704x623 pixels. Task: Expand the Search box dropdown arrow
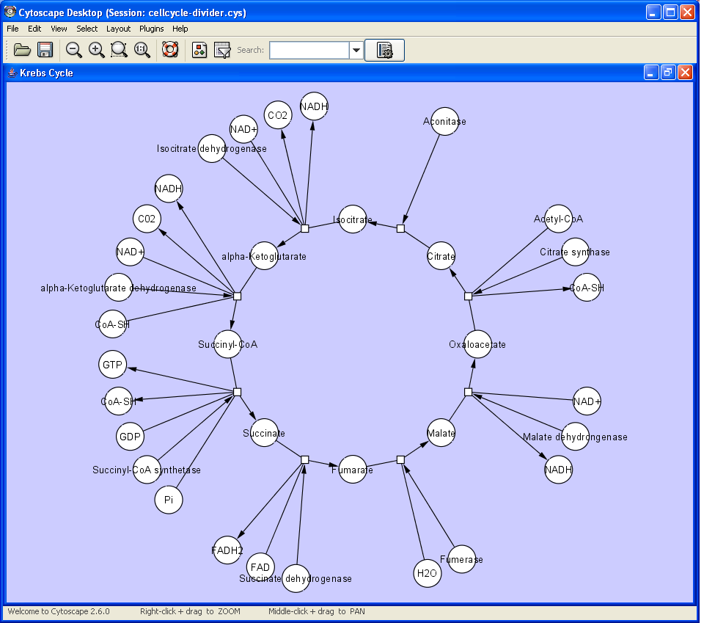356,50
